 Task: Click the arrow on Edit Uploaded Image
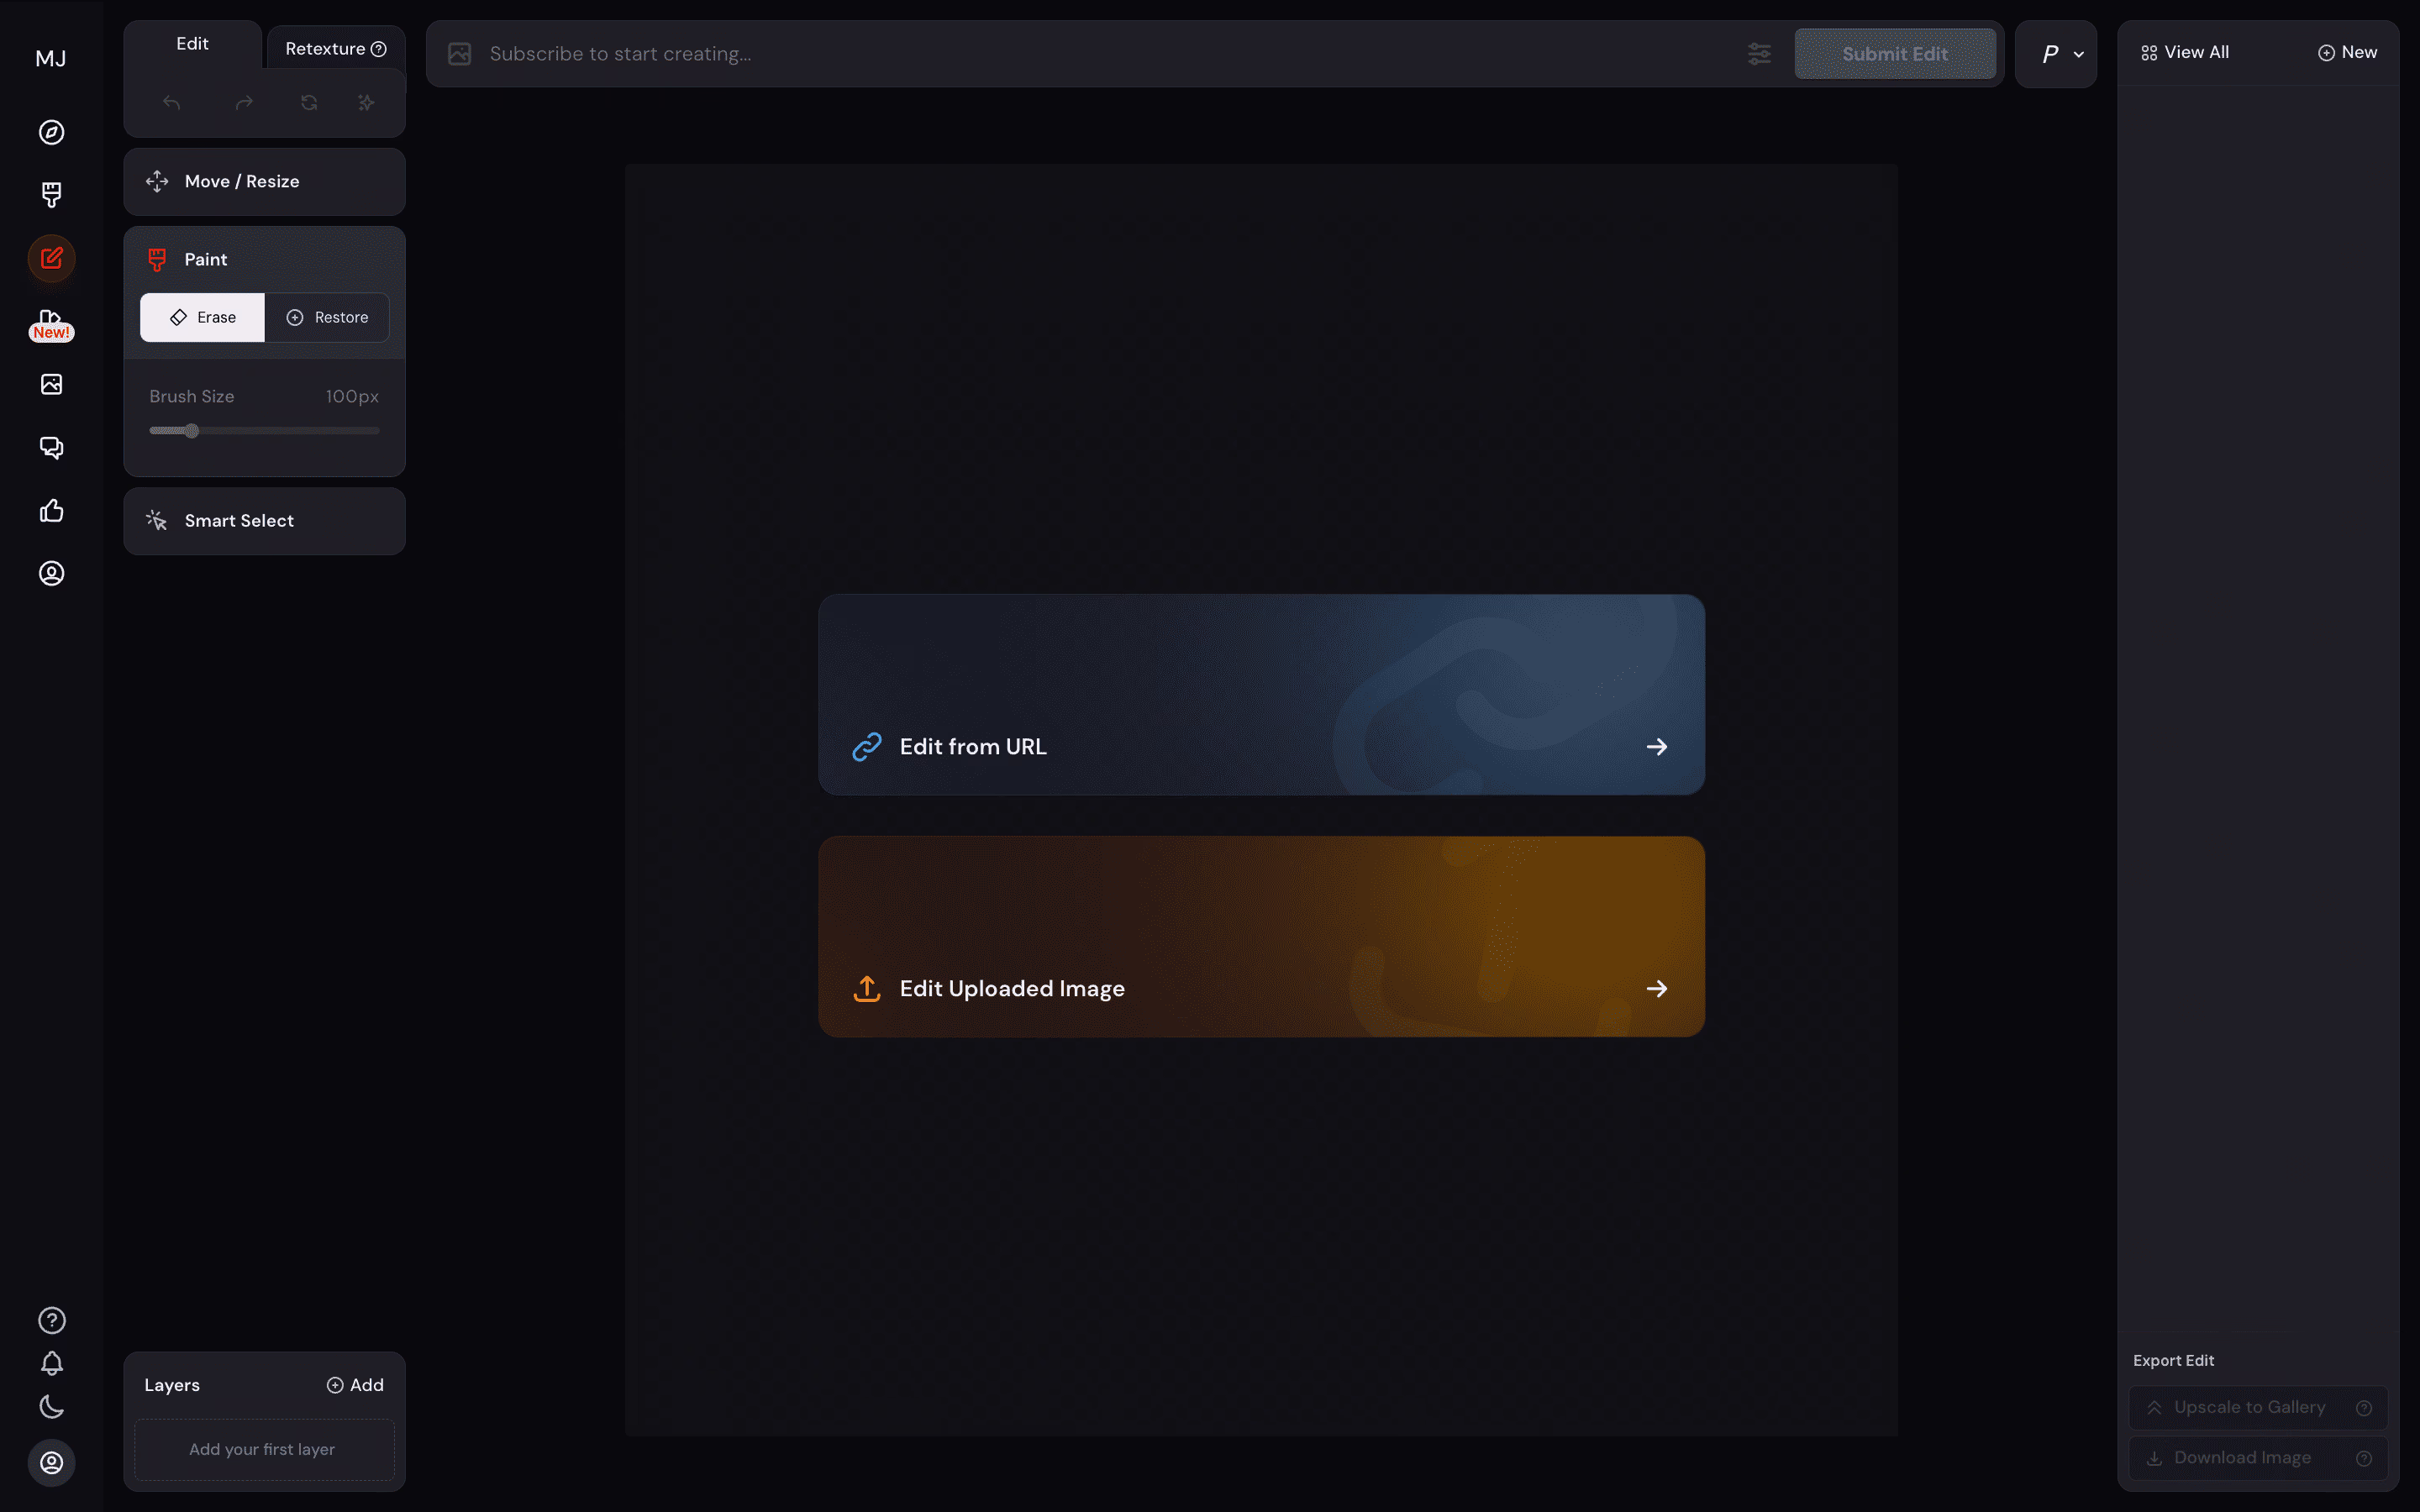pyautogui.click(x=1656, y=989)
